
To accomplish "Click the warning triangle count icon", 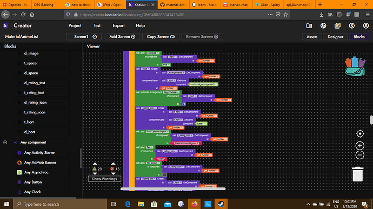I will pyautogui.click(x=95, y=169).
